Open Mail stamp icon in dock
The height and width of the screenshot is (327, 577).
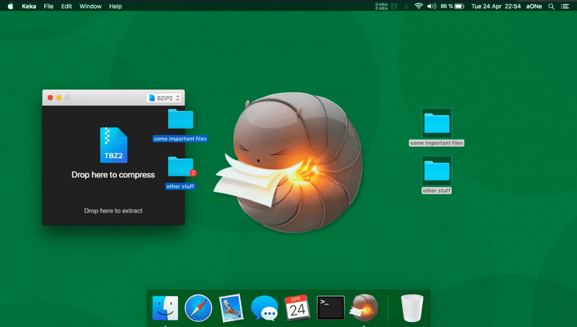pyautogui.click(x=231, y=308)
